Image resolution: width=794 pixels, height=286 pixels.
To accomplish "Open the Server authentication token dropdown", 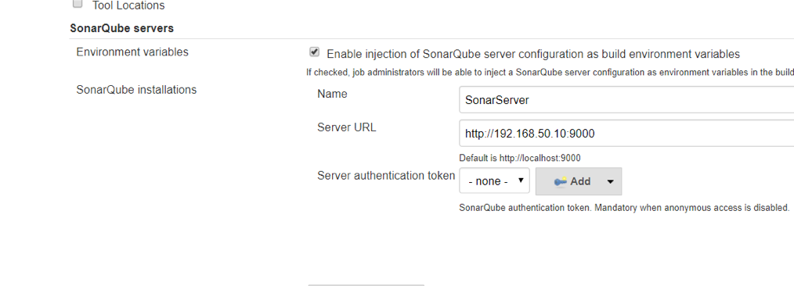I will [x=494, y=181].
